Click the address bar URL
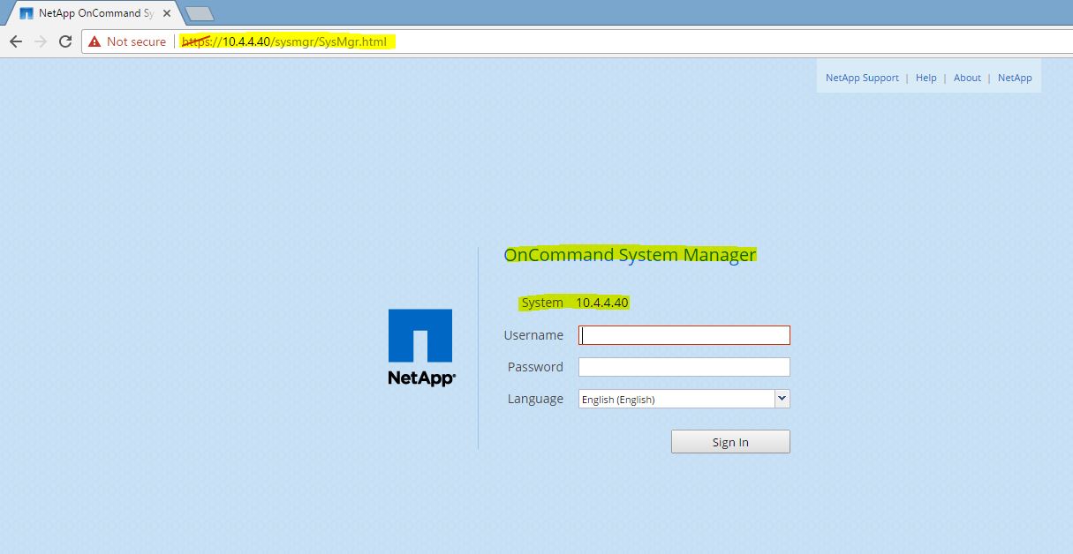This screenshot has width=1073, height=554. pyautogui.click(x=283, y=41)
